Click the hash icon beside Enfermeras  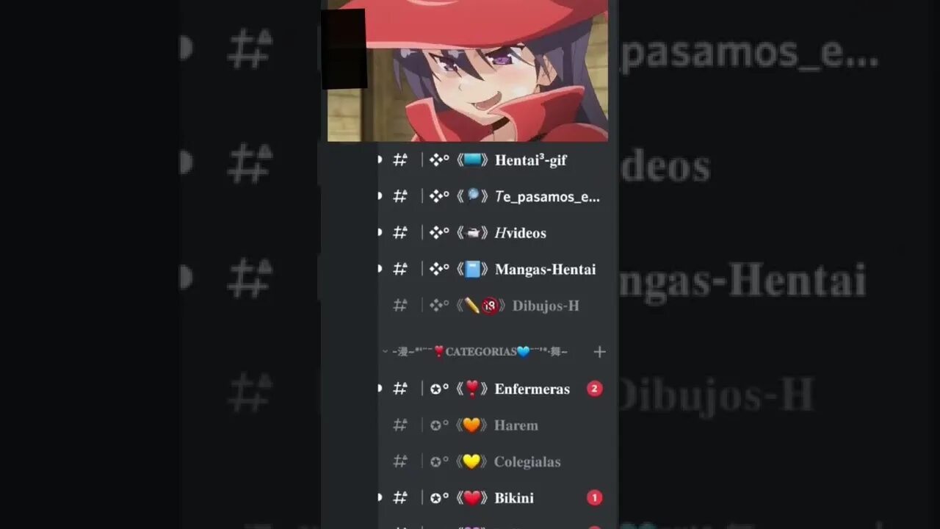pos(400,389)
